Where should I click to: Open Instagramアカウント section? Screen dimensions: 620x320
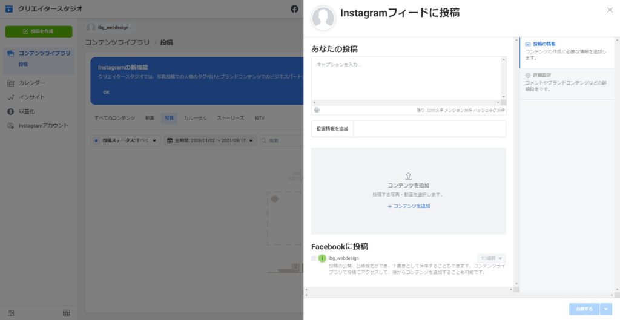click(38, 126)
